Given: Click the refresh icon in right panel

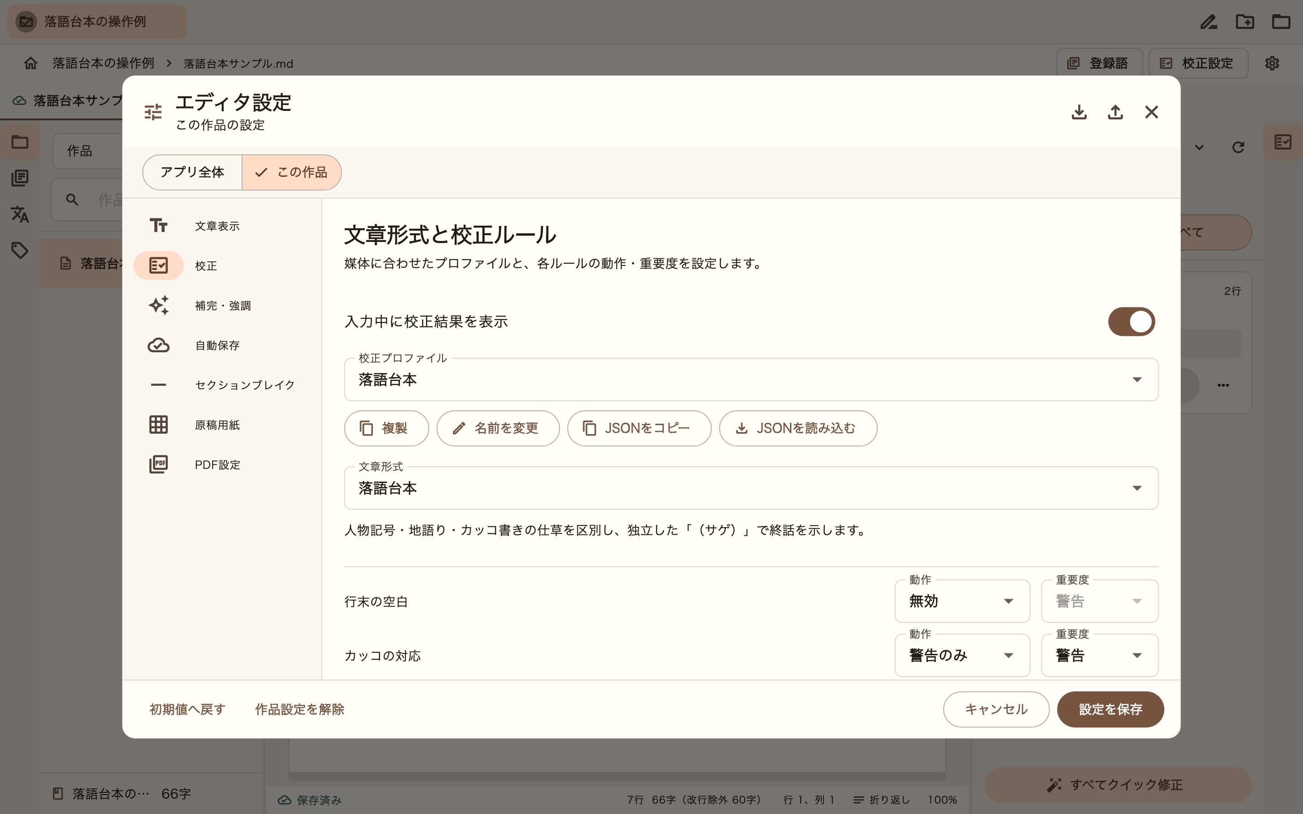Looking at the screenshot, I should (x=1238, y=147).
